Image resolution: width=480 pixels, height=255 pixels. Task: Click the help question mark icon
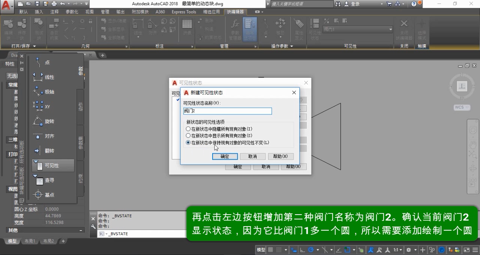414,4
